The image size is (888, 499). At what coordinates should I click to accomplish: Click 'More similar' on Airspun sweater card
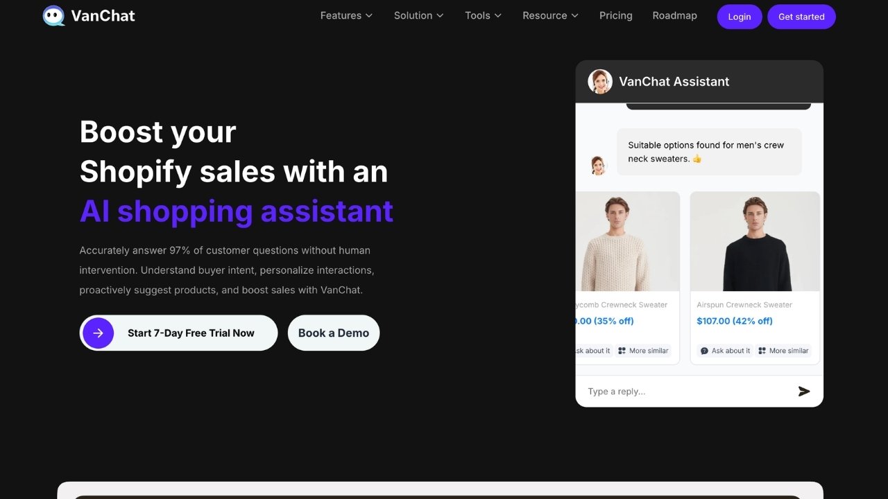[783, 351]
